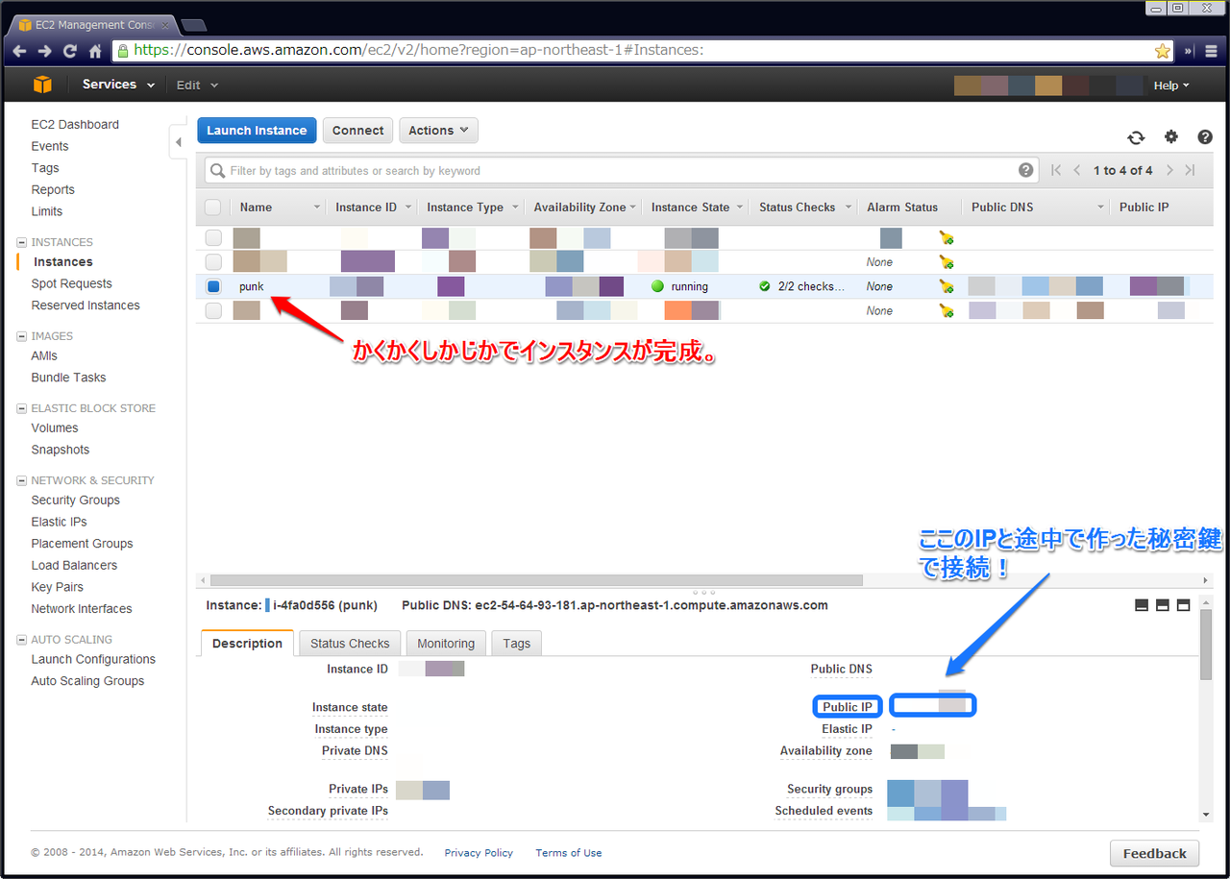
Task: Click the vertical scrollbar of the details pane
Action: pos(1207,643)
